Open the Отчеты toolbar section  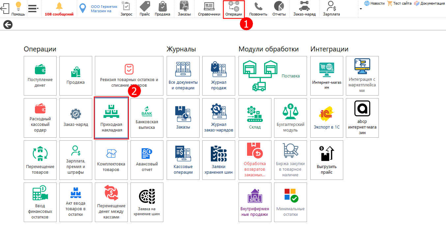pyautogui.click(x=279, y=9)
